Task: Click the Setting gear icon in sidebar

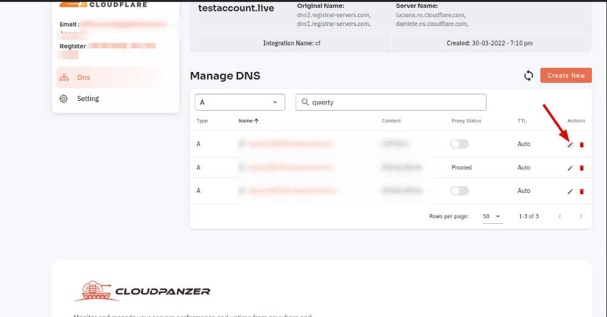Action: pos(64,99)
